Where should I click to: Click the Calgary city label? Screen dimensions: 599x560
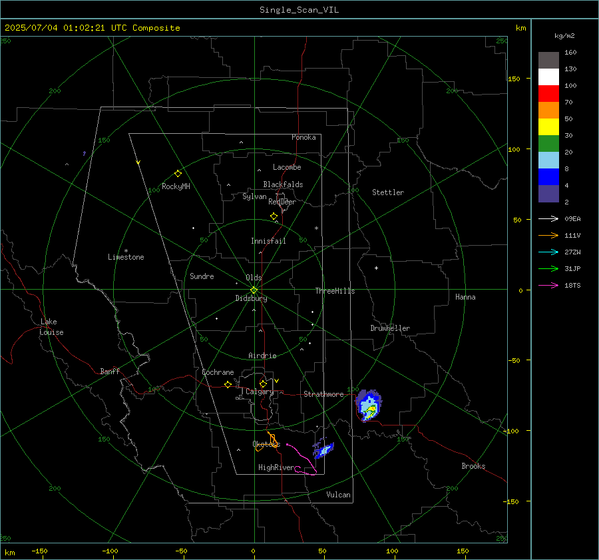260,392
